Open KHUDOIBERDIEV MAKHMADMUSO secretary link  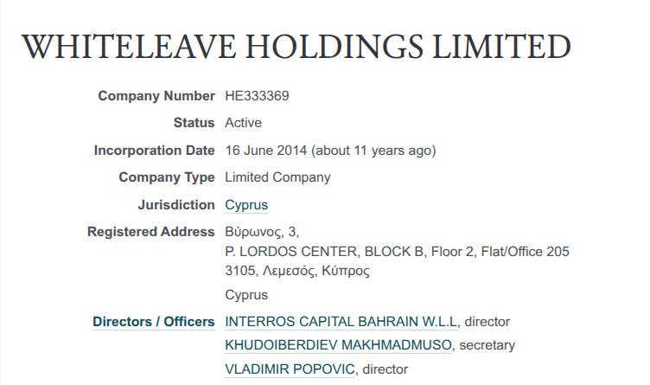click(338, 345)
